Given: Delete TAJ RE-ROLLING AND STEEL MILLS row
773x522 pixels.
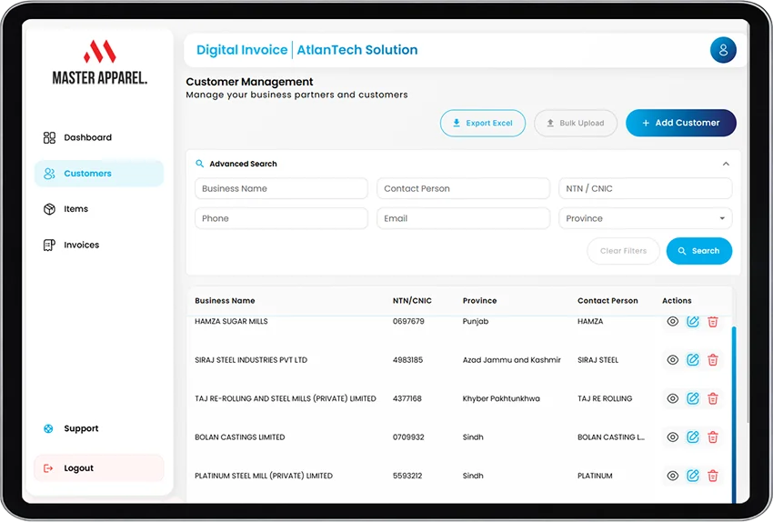Looking at the screenshot, I should [x=712, y=398].
